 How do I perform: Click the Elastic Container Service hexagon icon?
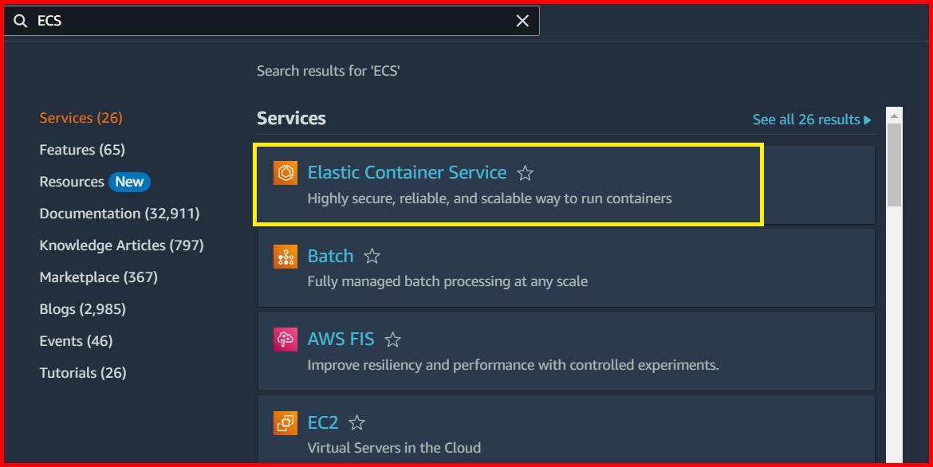(285, 171)
